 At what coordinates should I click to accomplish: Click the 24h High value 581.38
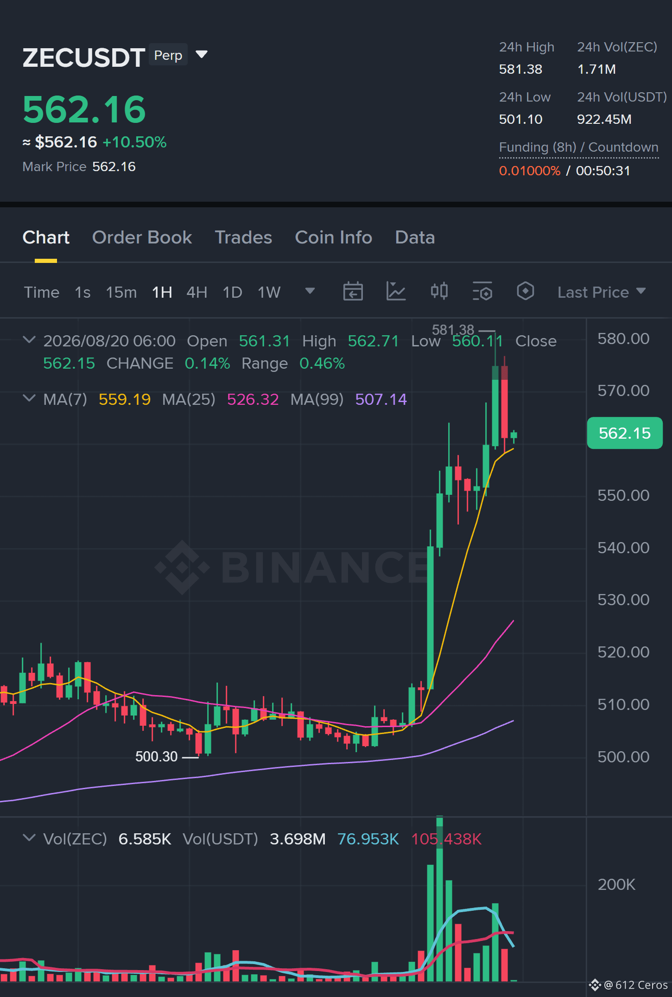pyautogui.click(x=520, y=69)
